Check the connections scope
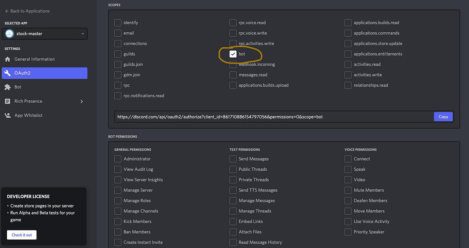Viewport: 469px width, 248px height. coord(118,44)
